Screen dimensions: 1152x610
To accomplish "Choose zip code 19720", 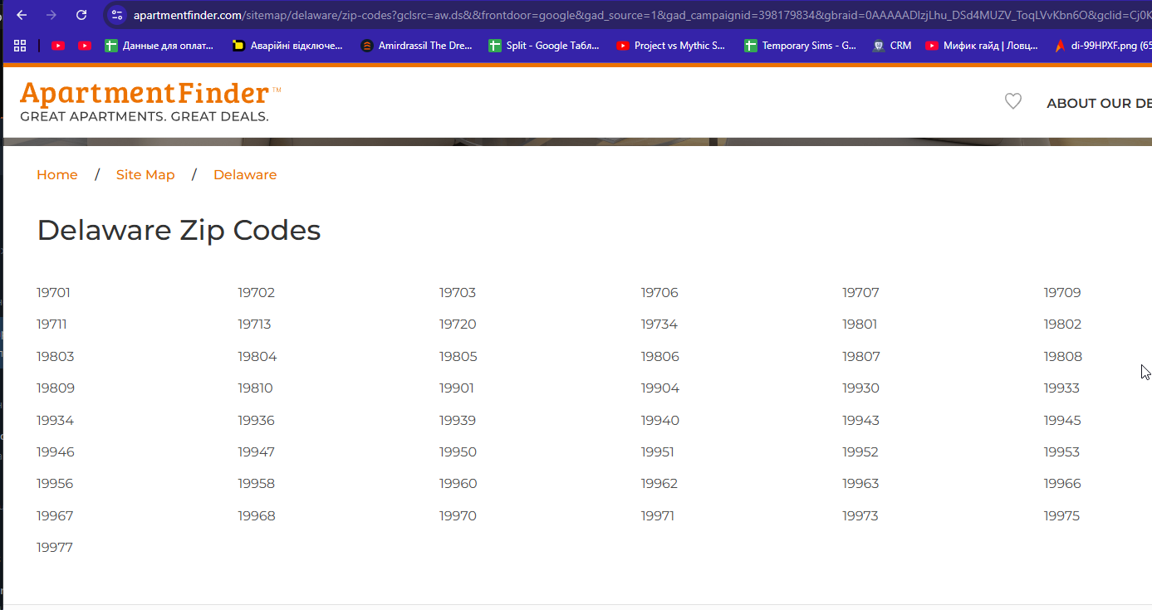I will [x=458, y=324].
